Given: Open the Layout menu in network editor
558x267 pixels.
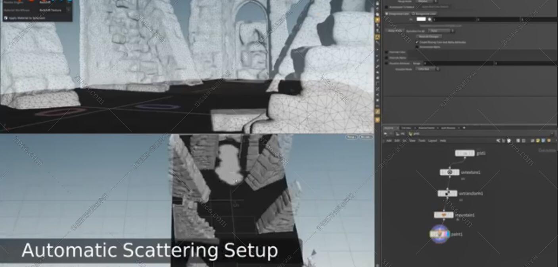Looking at the screenshot, I should (432, 141).
